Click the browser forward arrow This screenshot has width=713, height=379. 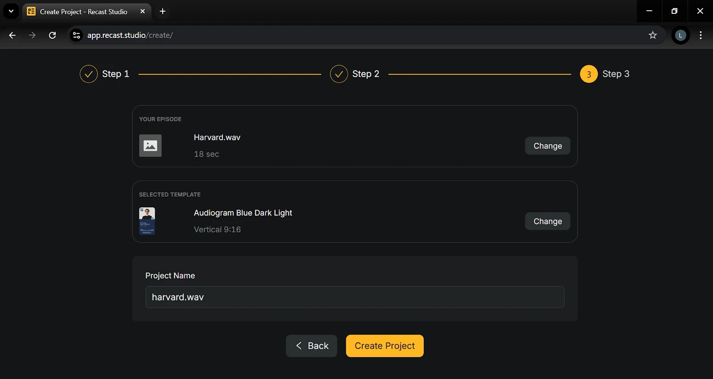click(32, 35)
